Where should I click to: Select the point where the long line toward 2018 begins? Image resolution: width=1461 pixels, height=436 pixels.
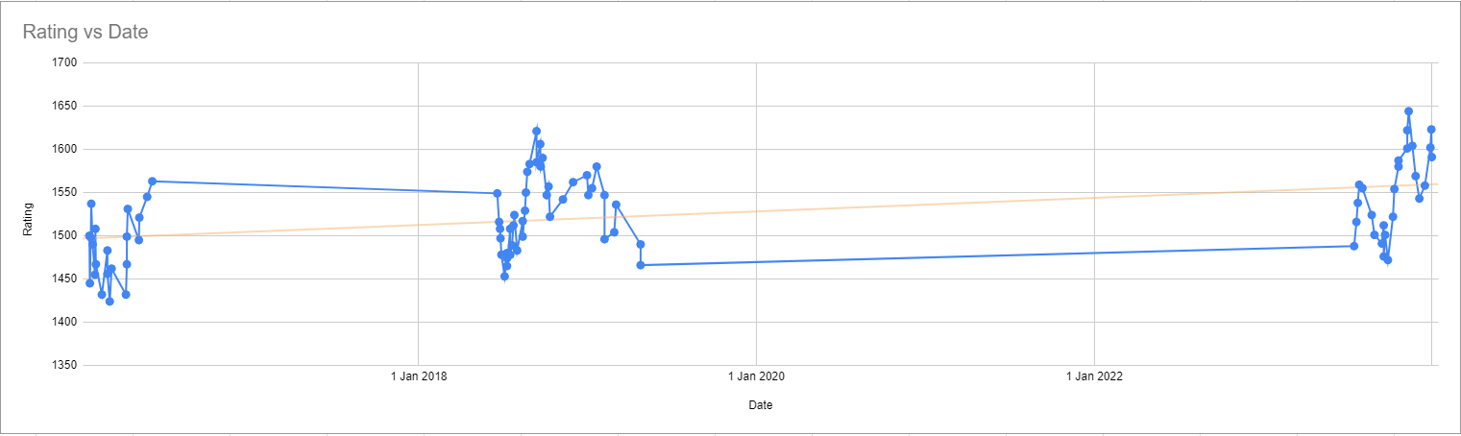(x=152, y=182)
